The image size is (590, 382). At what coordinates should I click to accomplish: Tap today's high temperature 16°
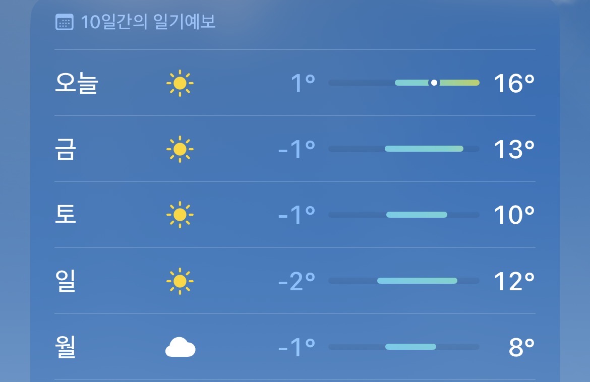[513, 83]
